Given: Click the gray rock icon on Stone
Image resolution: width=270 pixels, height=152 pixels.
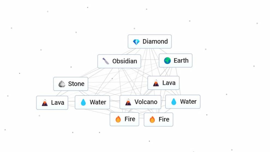Looking at the screenshot, I should click(x=62, y=84).
